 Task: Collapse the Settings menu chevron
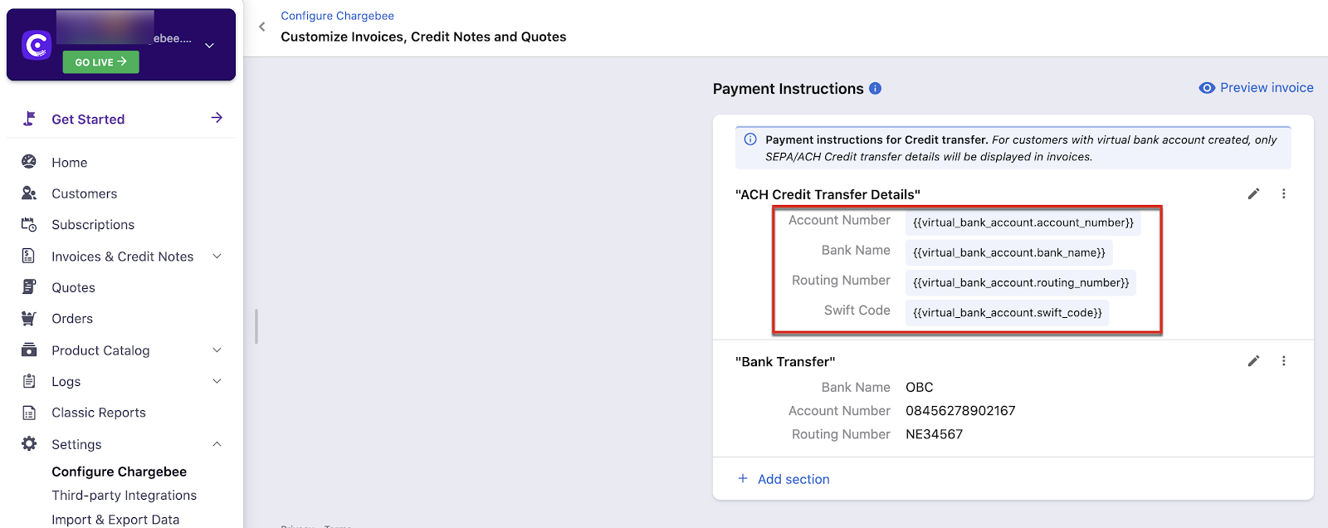[217, 444]
